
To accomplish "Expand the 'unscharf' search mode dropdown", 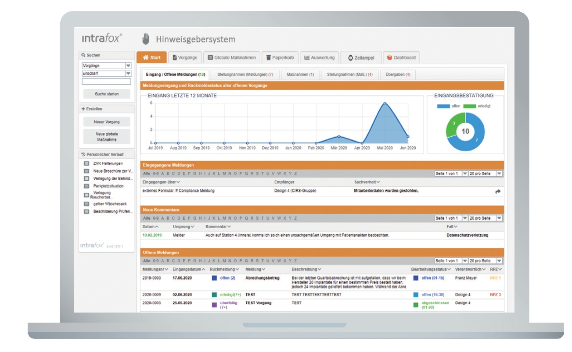I will tap(107, 74).
